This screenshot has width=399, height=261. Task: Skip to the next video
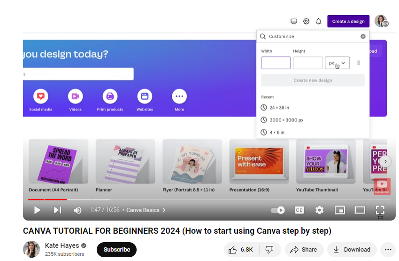pyautogui.click(x=58, y=210)
